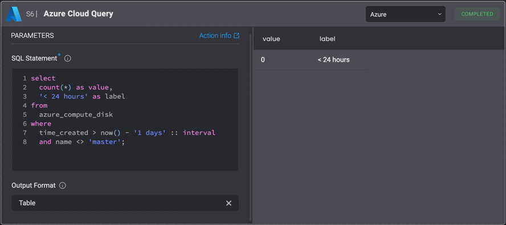Click the from keyword on line 4

[x=39, y=106]
